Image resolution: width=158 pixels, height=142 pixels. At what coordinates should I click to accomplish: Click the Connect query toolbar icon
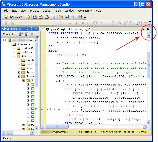(7, 23)
